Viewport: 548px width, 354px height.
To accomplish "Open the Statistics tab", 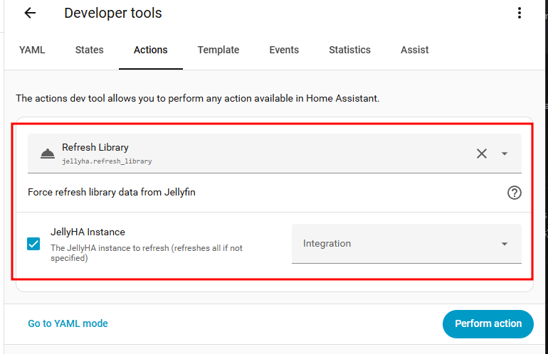I will click(x=349, y=50).
